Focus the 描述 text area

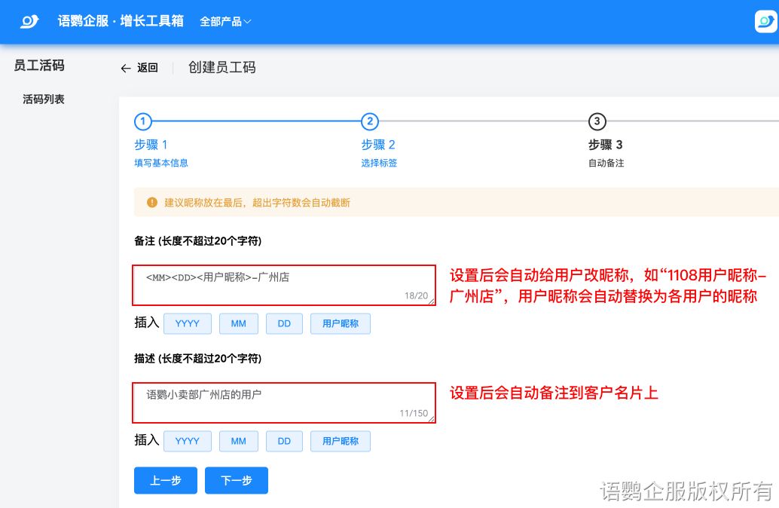284,402
